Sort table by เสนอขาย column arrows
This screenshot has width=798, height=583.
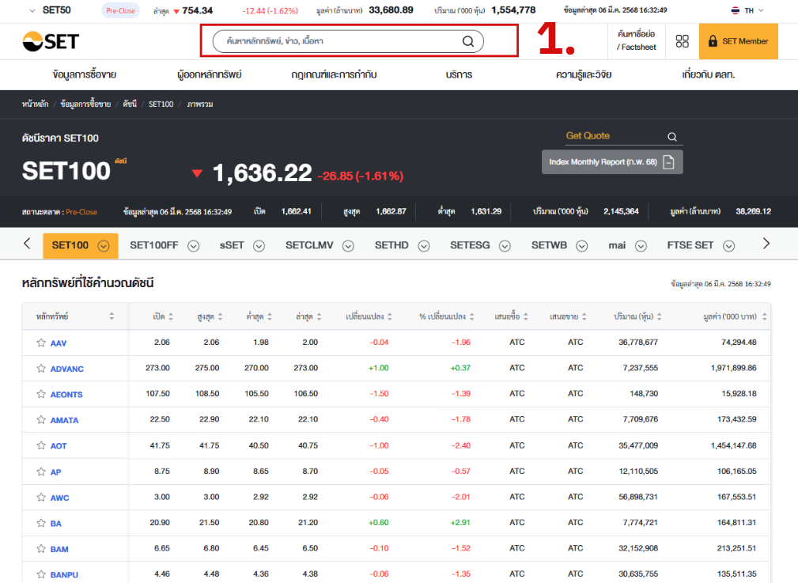(584, 316)
